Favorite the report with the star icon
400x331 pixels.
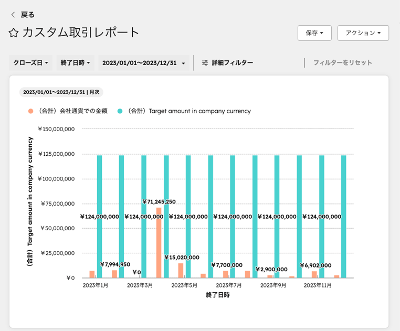click(14, 33)
